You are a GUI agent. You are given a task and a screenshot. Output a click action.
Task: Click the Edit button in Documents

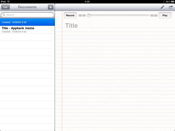tap(5, 7)
